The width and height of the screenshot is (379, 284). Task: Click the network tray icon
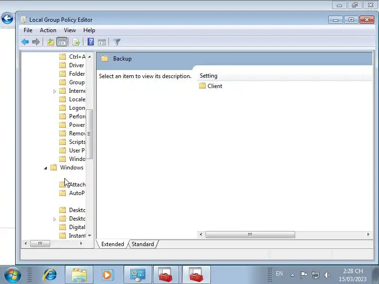(316, 275)
